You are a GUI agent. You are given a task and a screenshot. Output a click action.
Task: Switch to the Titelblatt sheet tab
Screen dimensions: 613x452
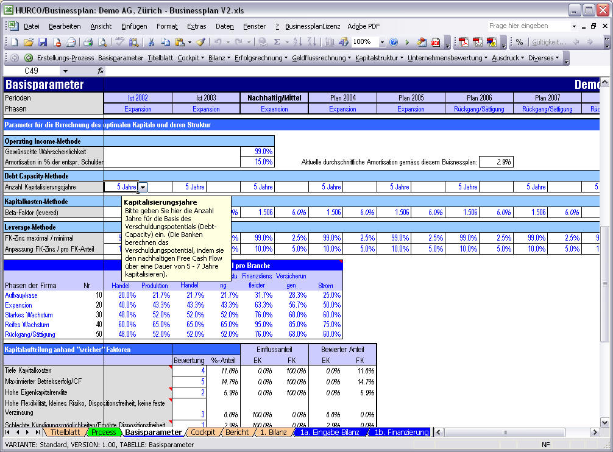(65, 432)
